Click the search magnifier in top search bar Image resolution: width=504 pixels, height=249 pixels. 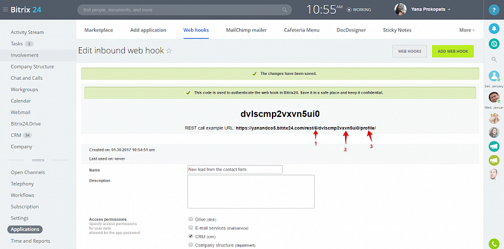tap(284, 10)
